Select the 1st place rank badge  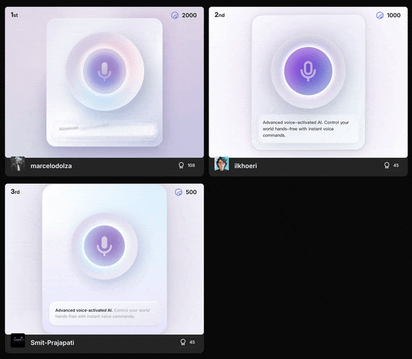tap(15, 15)
